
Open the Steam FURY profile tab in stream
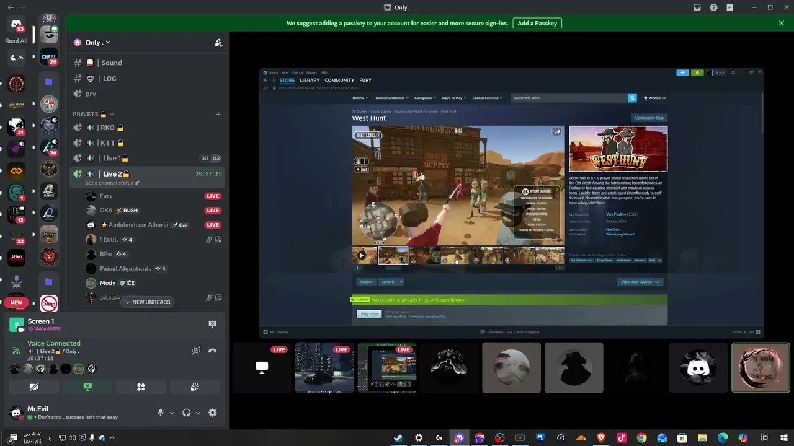[x=365, y=81]
